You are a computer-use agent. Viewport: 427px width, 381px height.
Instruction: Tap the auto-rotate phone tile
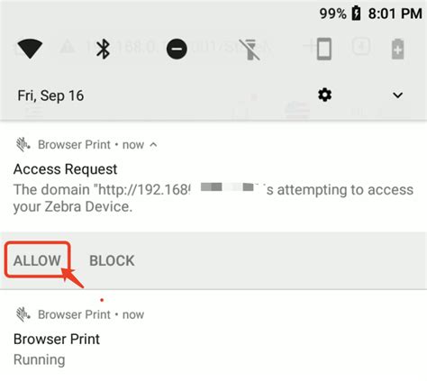[324, 49]
